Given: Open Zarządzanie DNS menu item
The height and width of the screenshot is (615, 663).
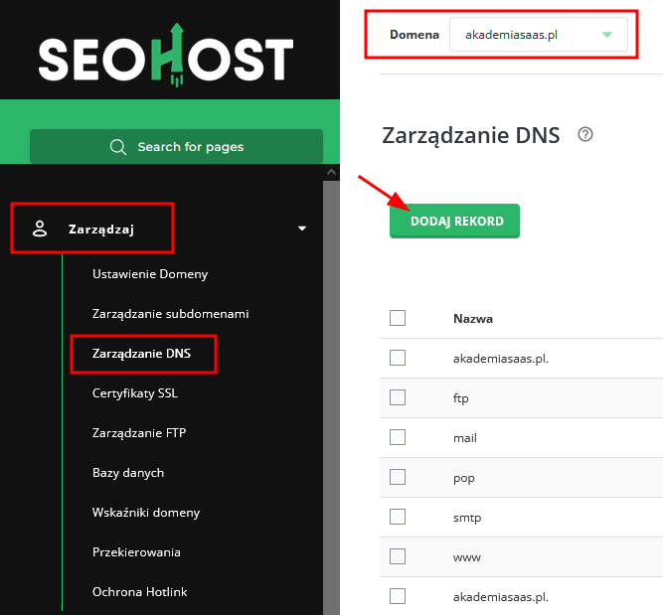Looking at the screenshot, I should pos(141,354).
